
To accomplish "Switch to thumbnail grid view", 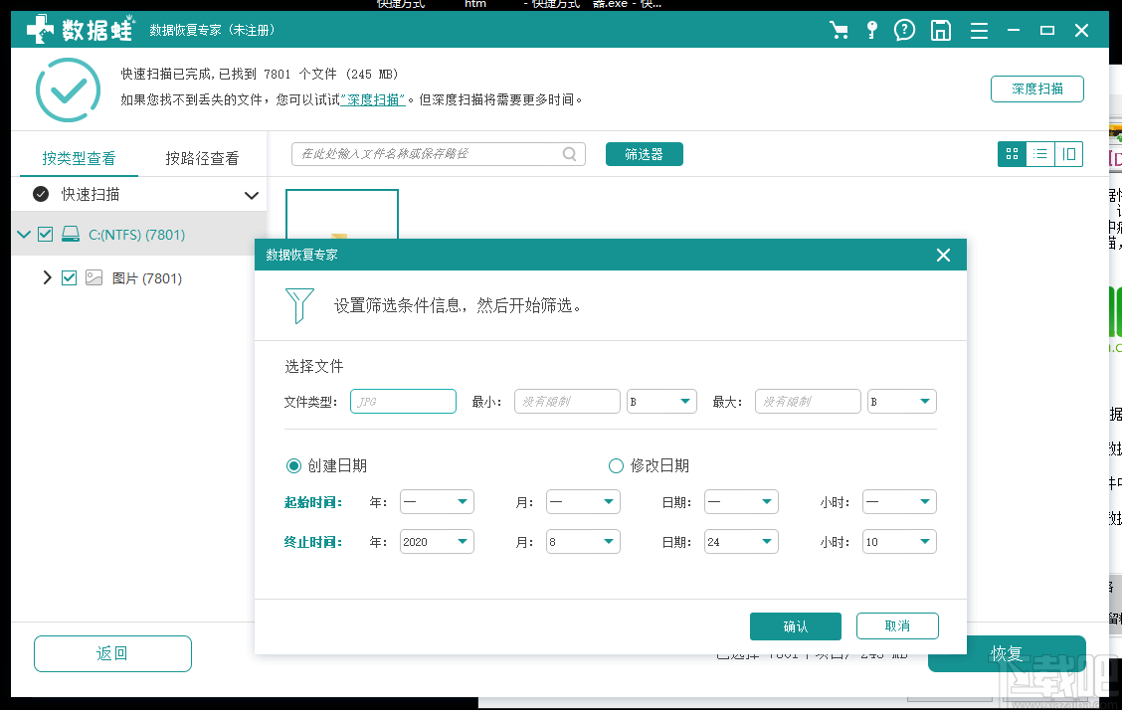I will coord(1012,154).
